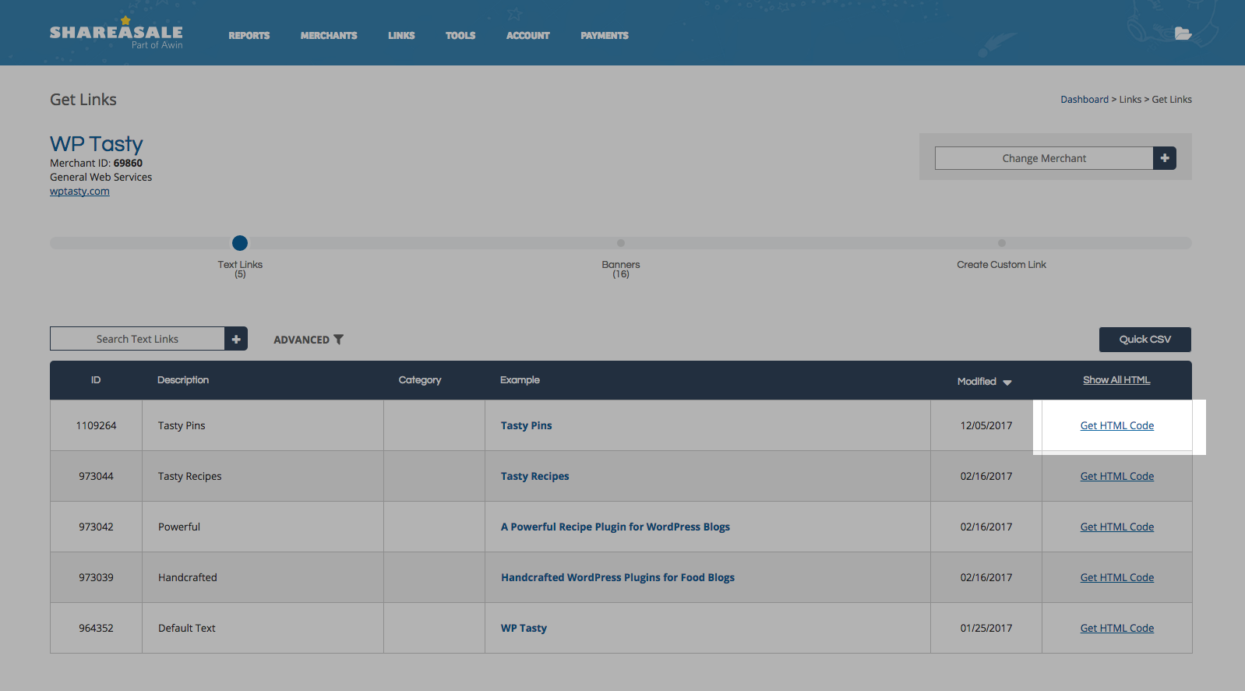Select the General Web Services text

(101, 178)
